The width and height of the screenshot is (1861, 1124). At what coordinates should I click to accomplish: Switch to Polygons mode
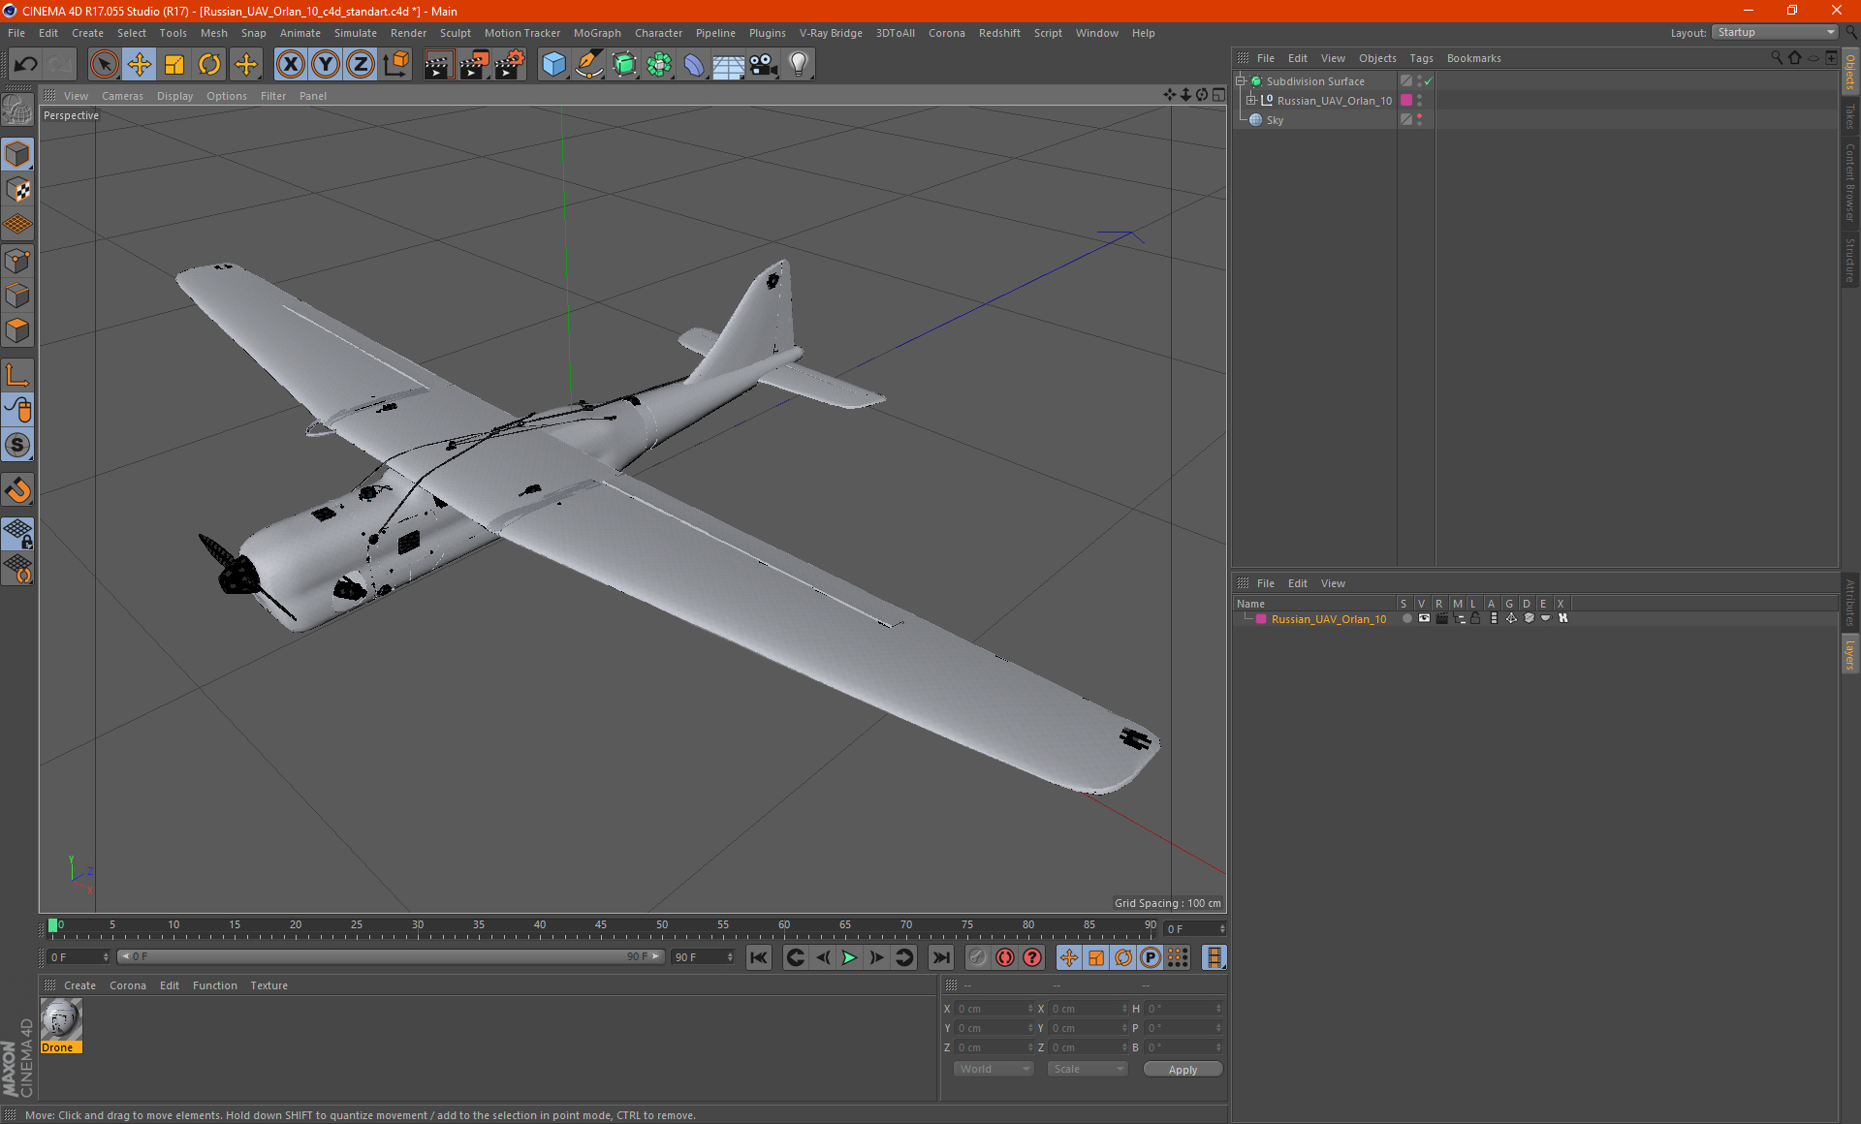click(x=17, y=329)
